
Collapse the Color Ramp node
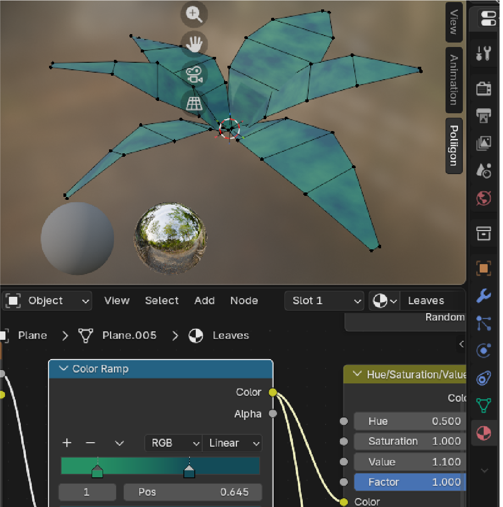(x=63, y=369)
